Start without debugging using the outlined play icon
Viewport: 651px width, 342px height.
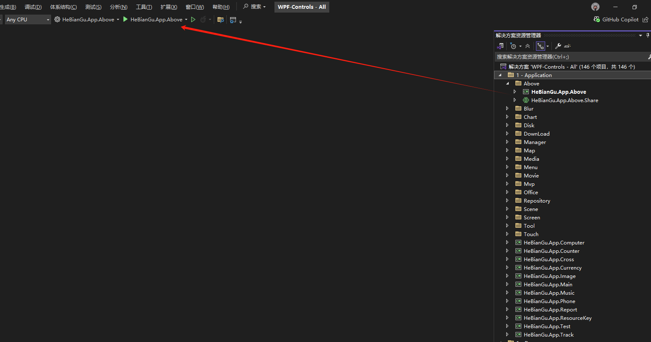193,19
